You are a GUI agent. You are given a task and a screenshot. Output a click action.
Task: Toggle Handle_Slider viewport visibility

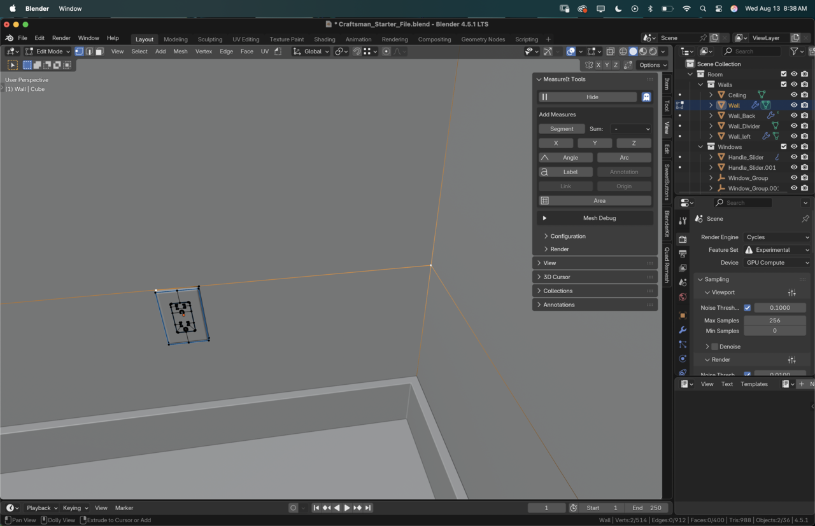[x=794, y=157]
